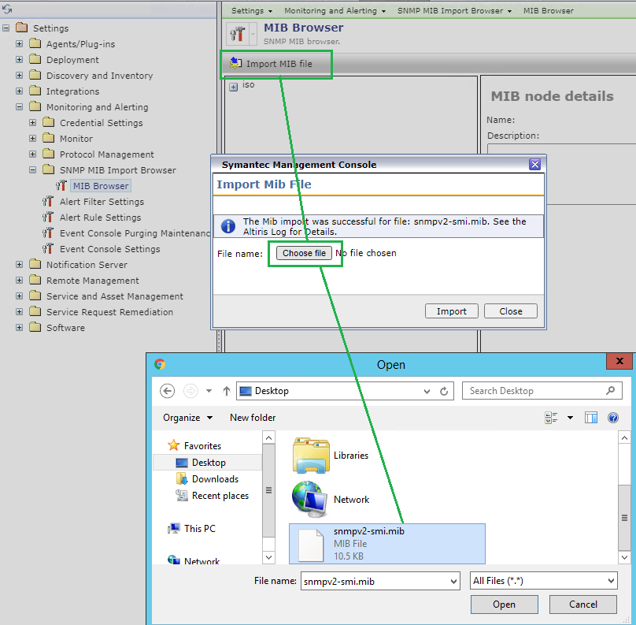Open the Settings breadcrumb menu
Image resolution: width=636 pixels, height=625 pixels.
pos(252,11)
